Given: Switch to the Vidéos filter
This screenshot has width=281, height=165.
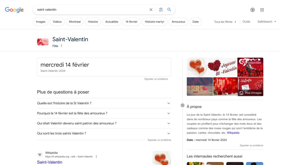Looking at the screenshot, I should pyautogui.click(x=57, y=22).
